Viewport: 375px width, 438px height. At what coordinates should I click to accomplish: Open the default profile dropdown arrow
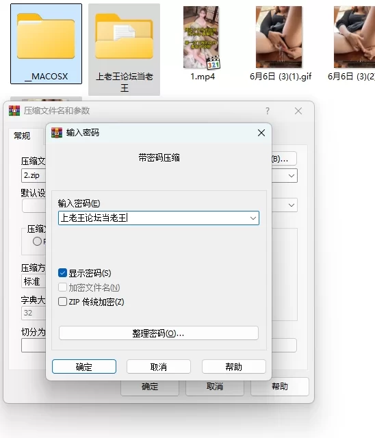click(292, 205)
